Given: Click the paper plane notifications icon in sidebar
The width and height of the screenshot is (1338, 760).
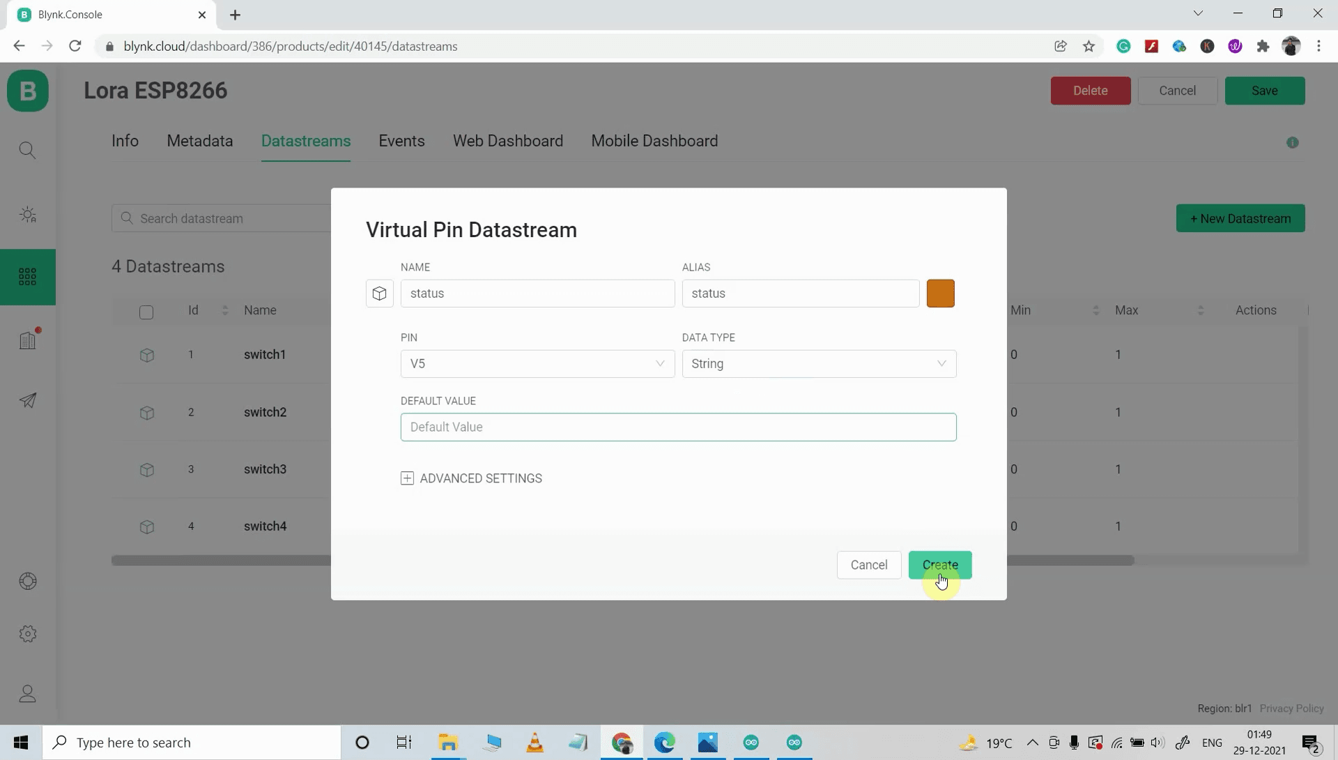Looking at the screenshot, I should (x=28, y=400).
